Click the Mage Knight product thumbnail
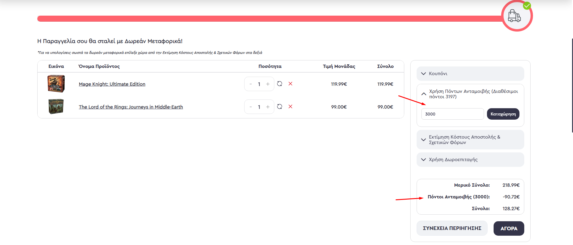Viewport: 573px width, 245px height. coord(56,84)
